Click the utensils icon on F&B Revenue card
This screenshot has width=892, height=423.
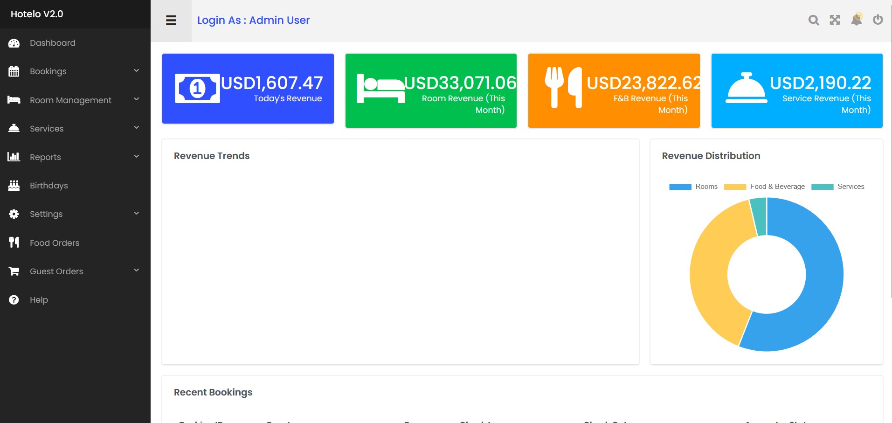[564, 88]
